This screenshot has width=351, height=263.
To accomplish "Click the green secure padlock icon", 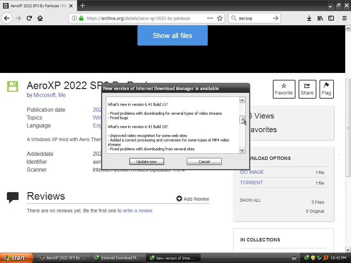I will (81, 18).
